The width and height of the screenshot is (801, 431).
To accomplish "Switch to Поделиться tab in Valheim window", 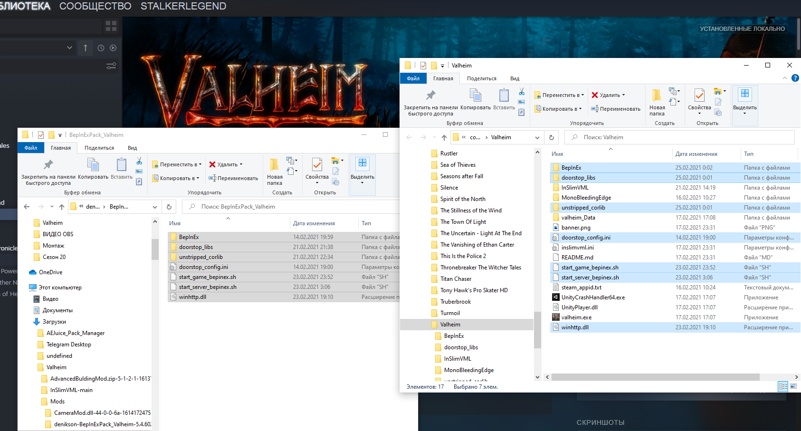I will click(x=482, y=78).
